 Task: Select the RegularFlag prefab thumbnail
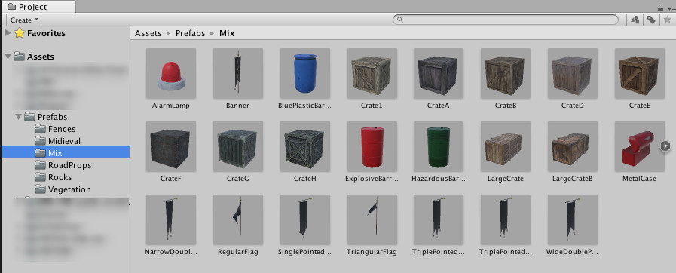[x=238, y=219]
